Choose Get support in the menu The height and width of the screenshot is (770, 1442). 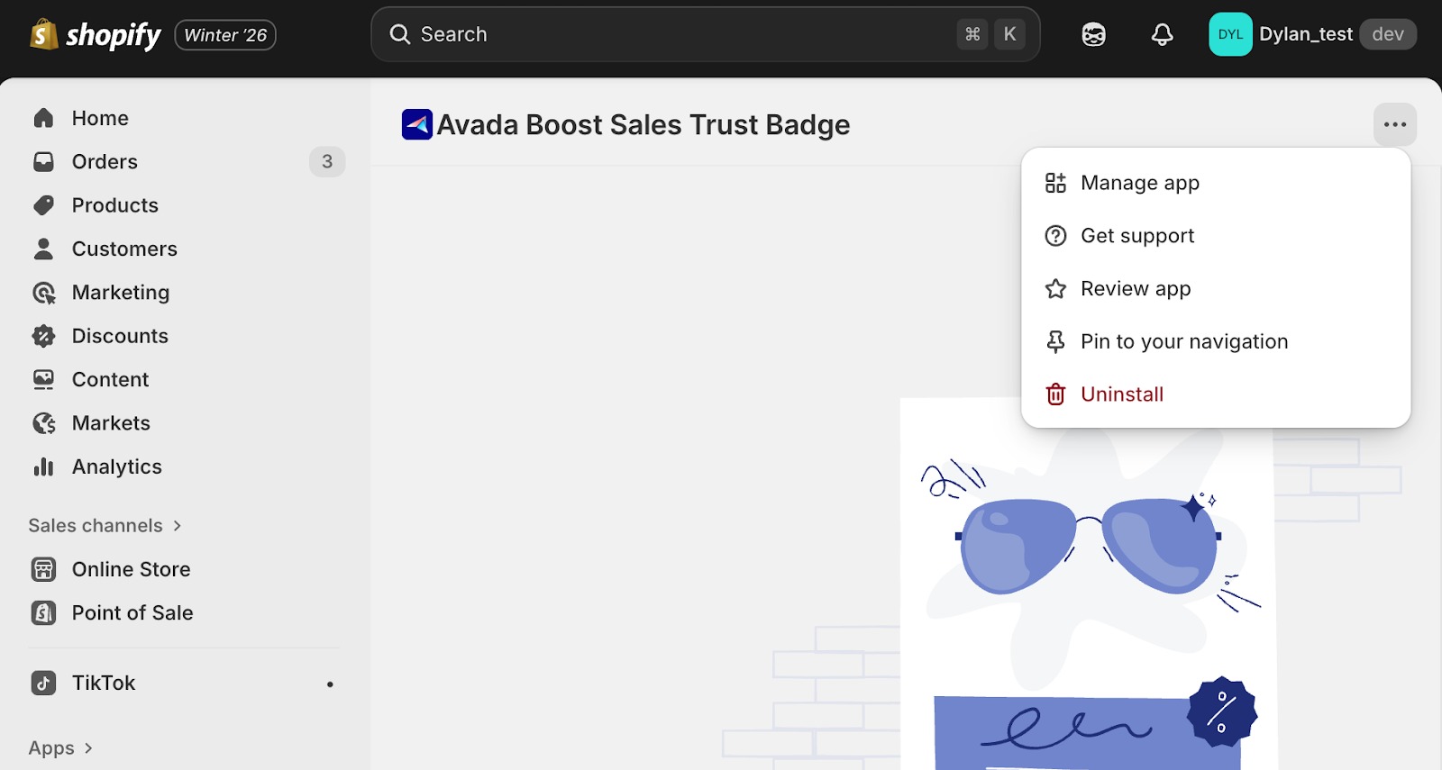(x=1216, y=236)
